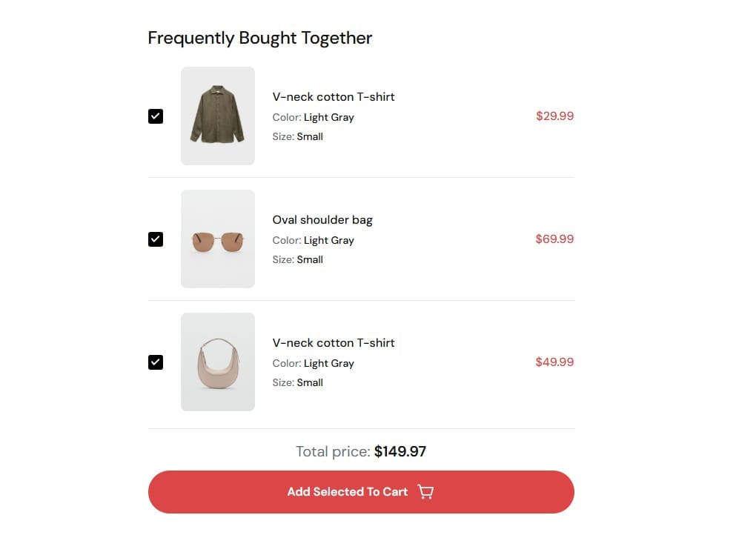Click Light Gray color of the $49.99 item

pos(329,364)
